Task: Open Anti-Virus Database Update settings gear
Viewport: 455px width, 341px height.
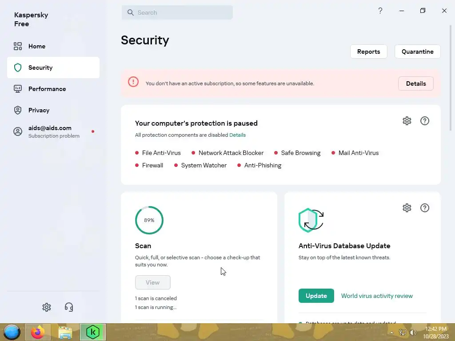Action: pyautogui.click(x=407, y=208)
